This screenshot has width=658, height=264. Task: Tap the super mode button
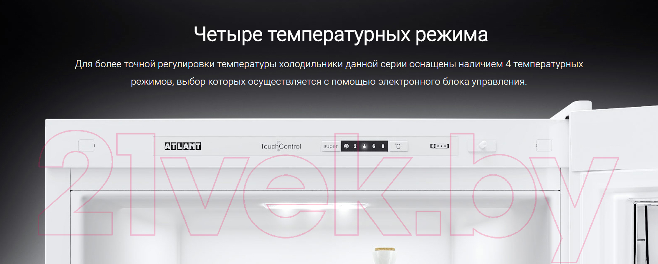330,146
